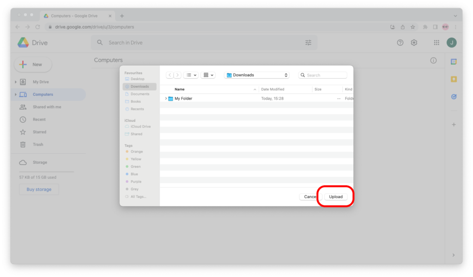
Task: Click the Drive logo
Action: coord(33,43)
